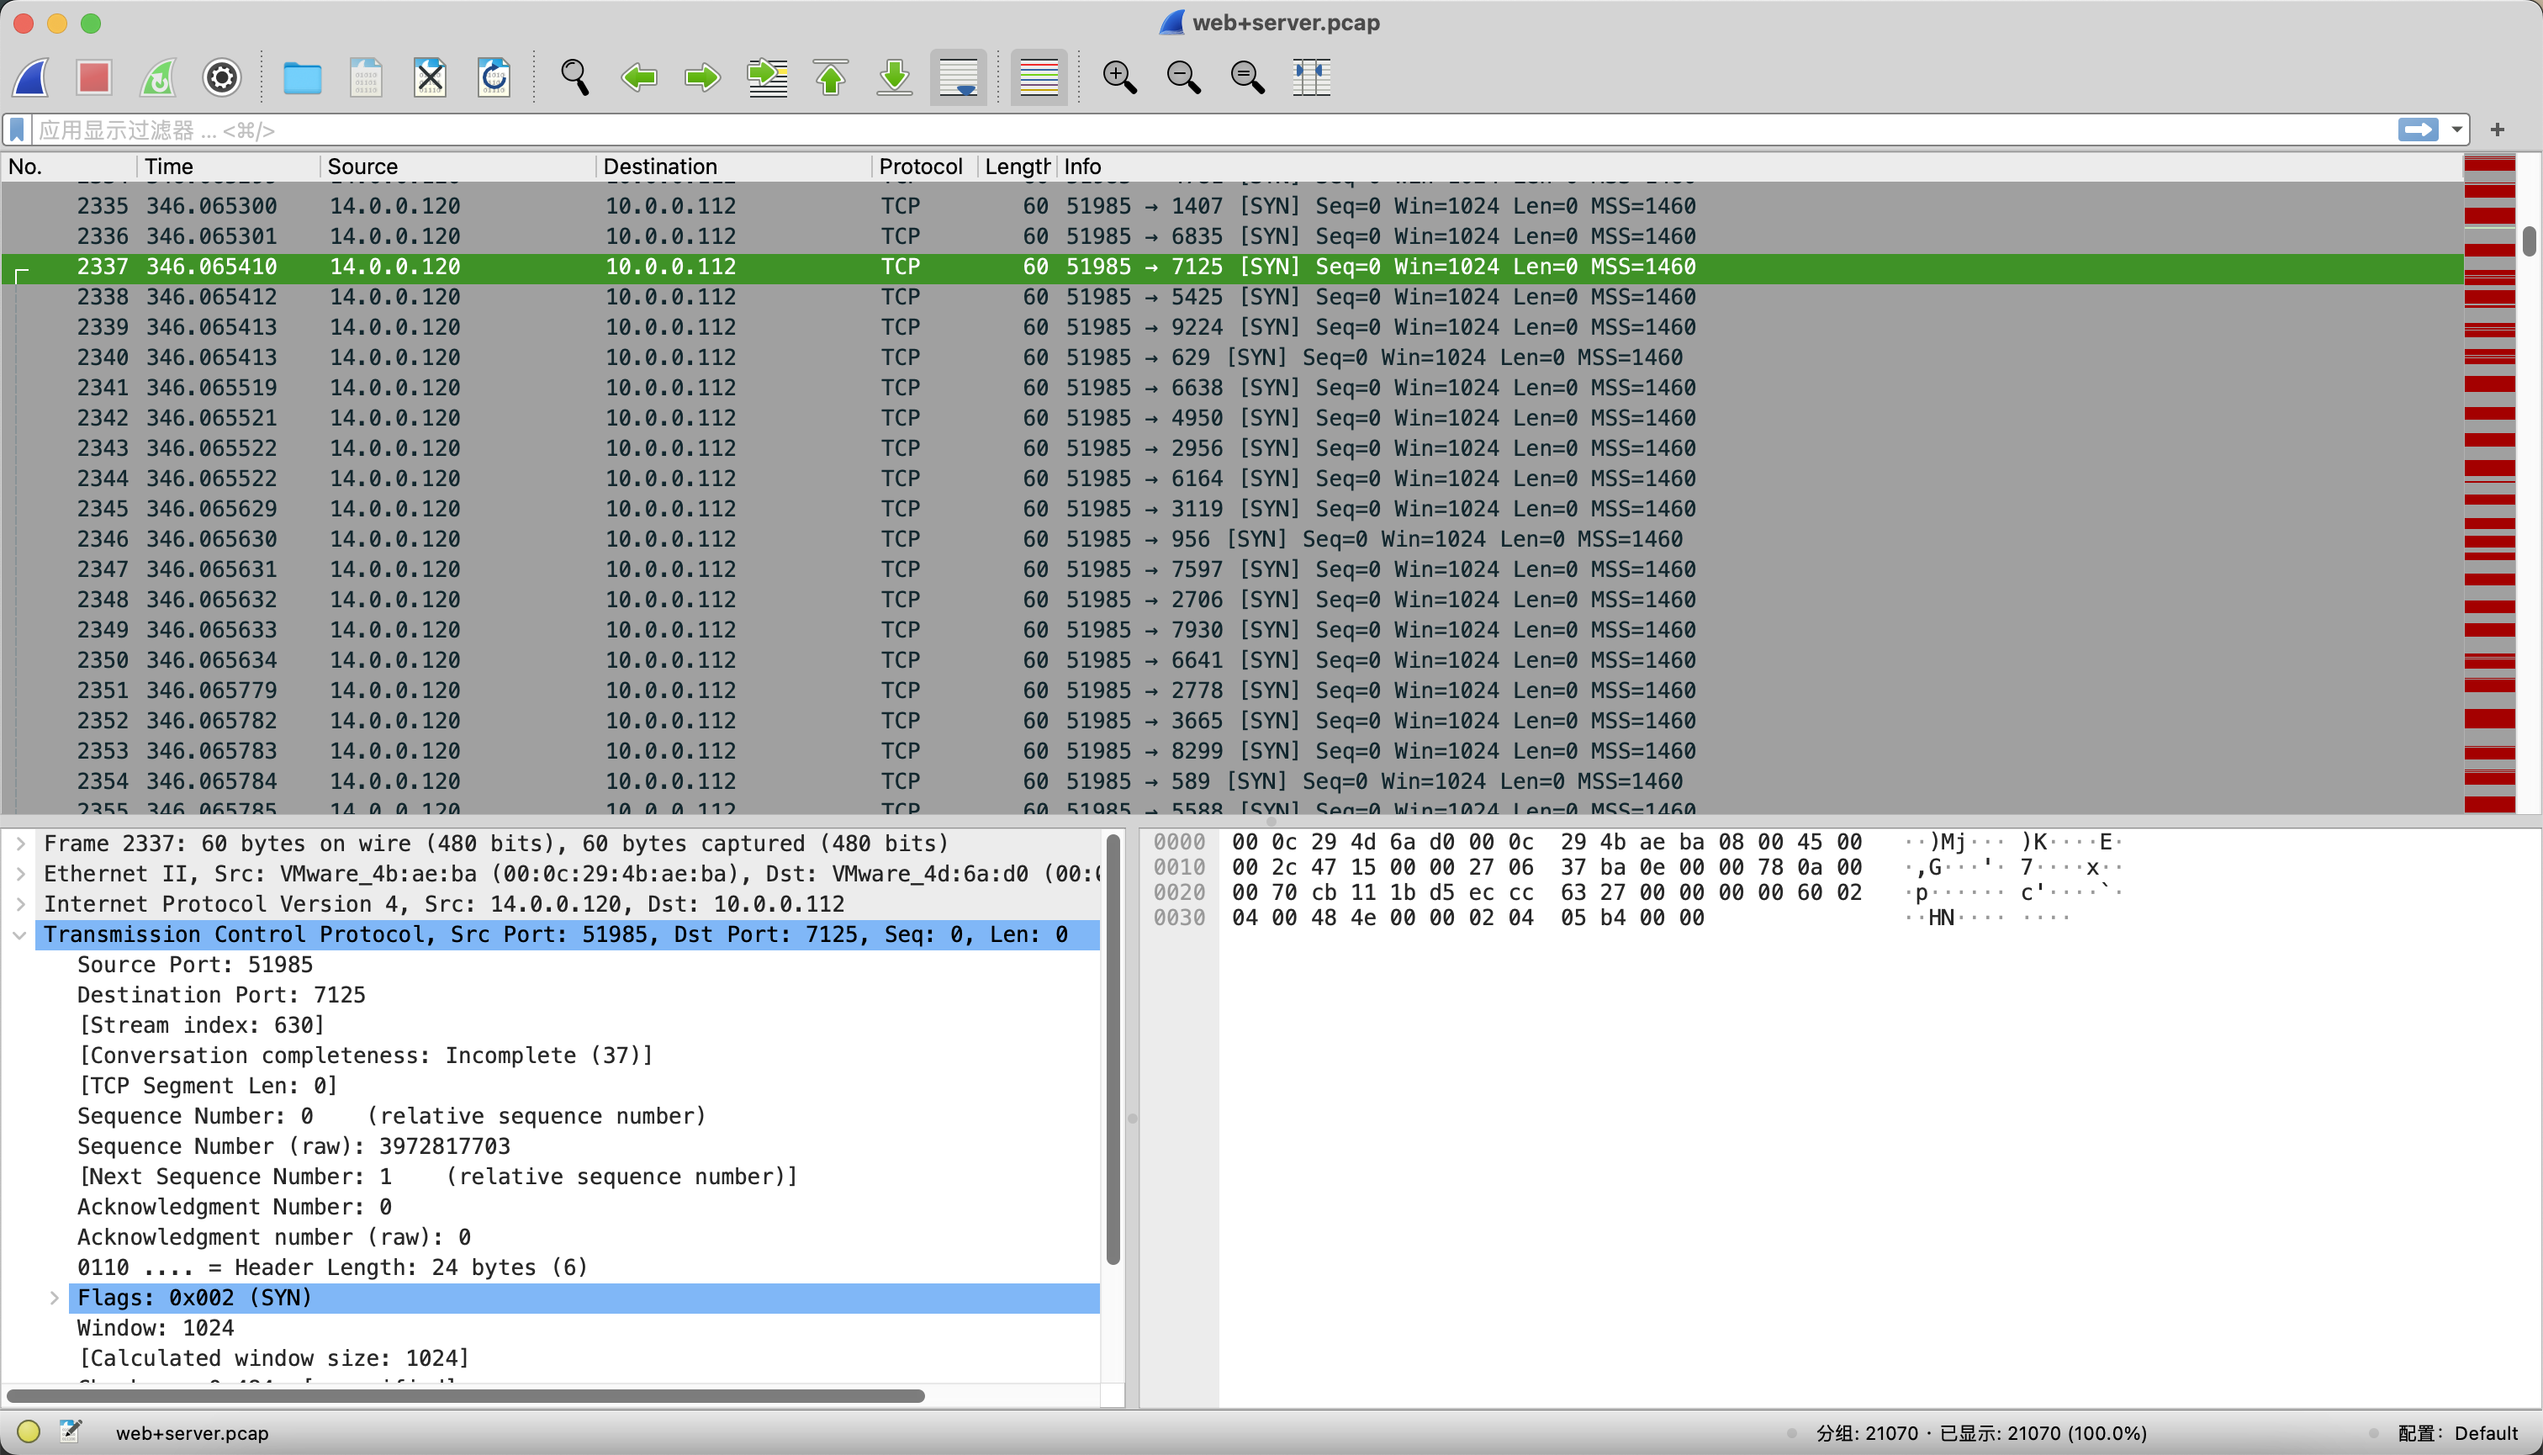Image resolution: width=2543 pixels, height=1455 pixels.
Task: Click the colored packet minimap strip
Action: 2489,484
